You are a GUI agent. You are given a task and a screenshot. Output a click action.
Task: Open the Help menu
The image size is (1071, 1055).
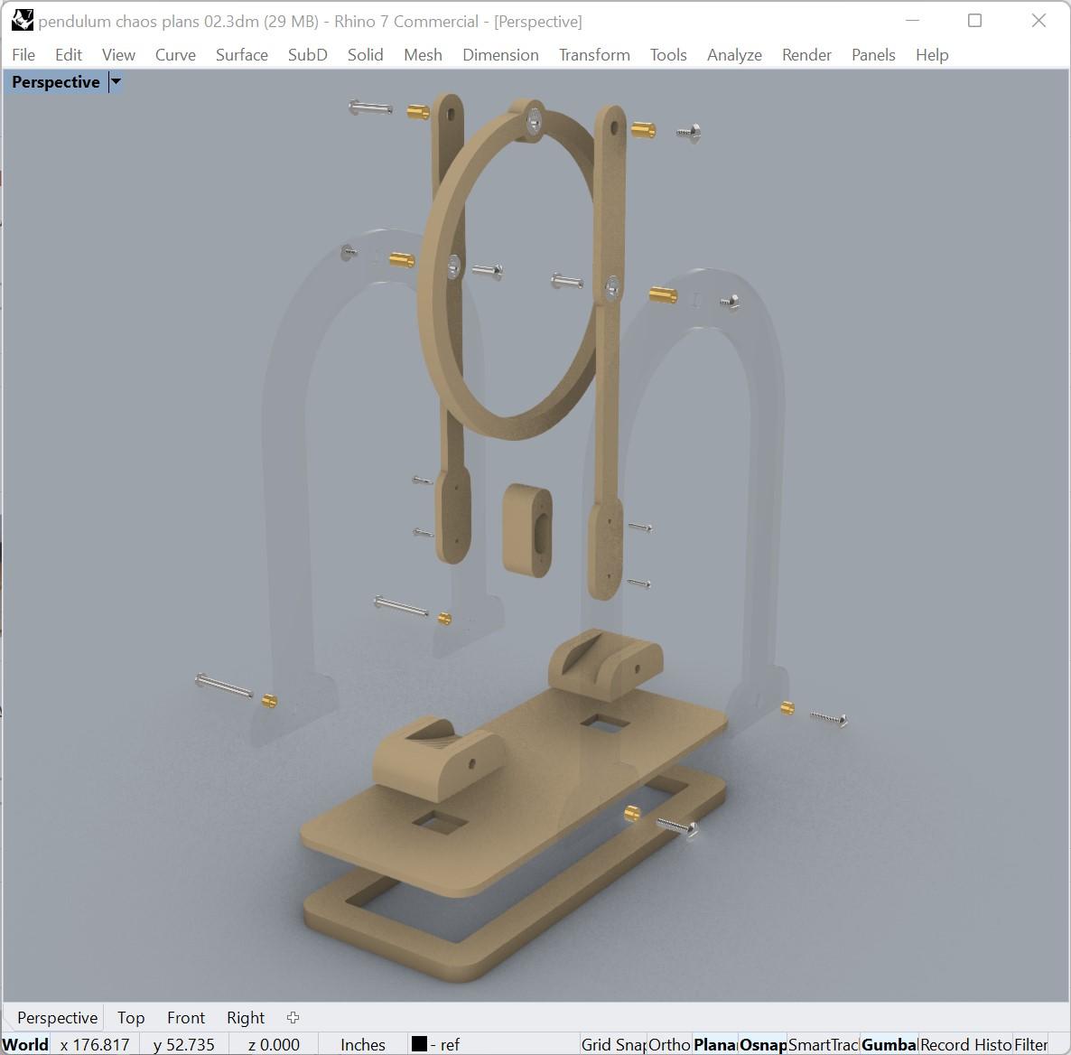[x=932, y=55]
